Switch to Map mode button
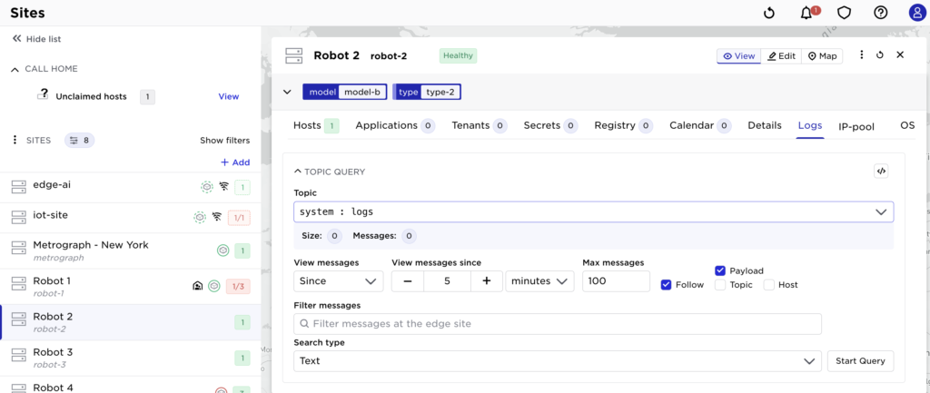The width and height of the screenshot is (930, 393). [822, 55]
